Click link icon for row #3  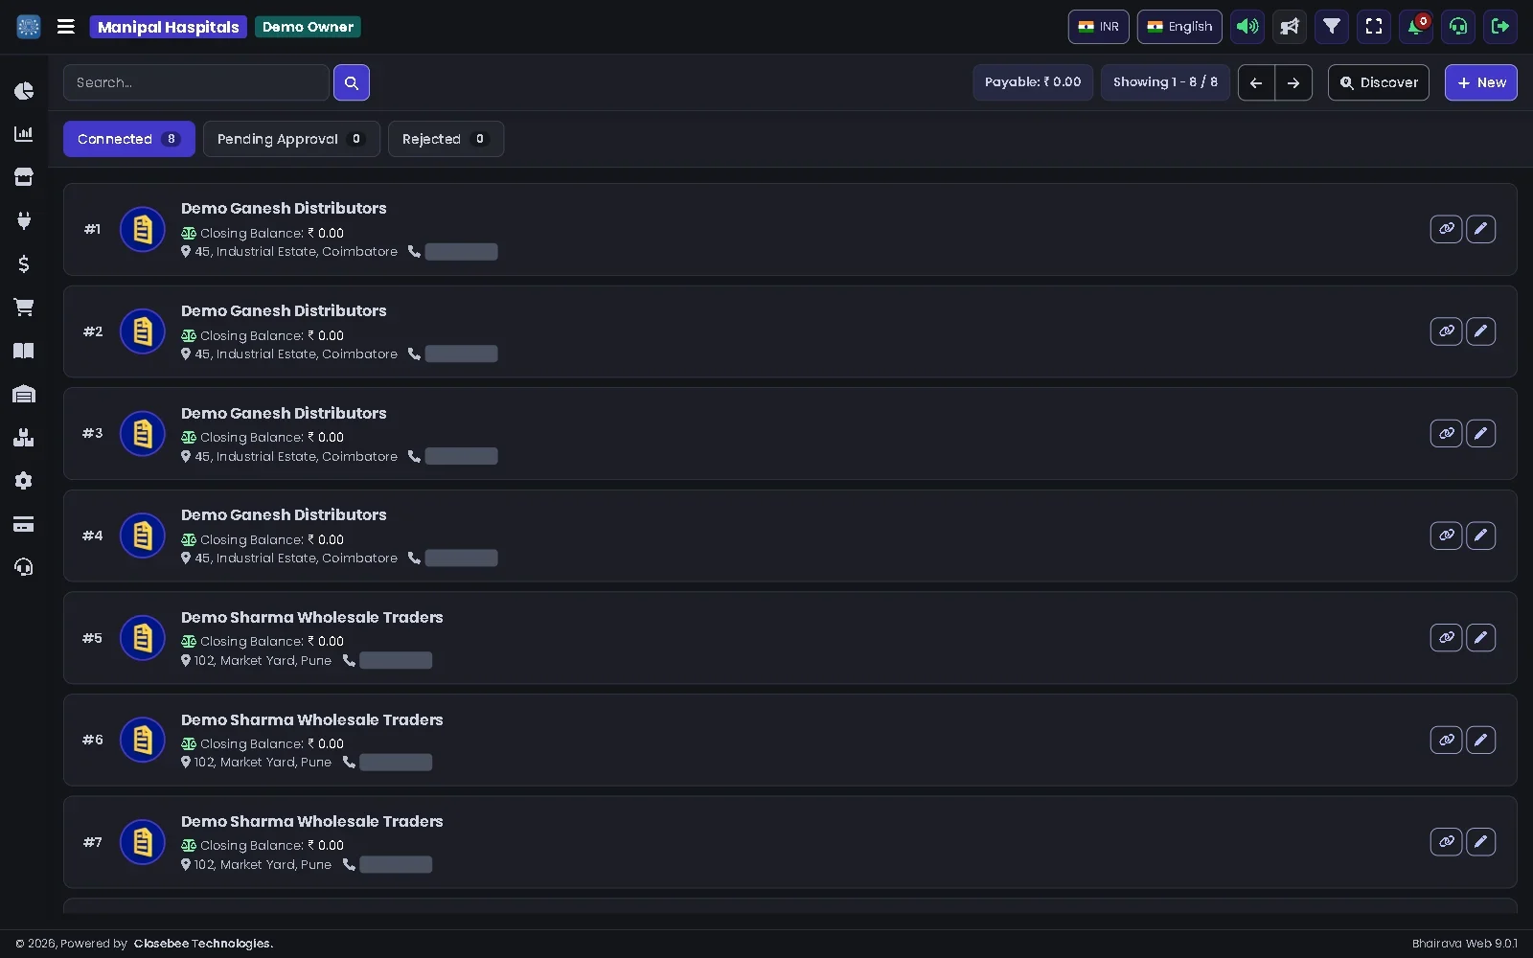click(1446, 433)
